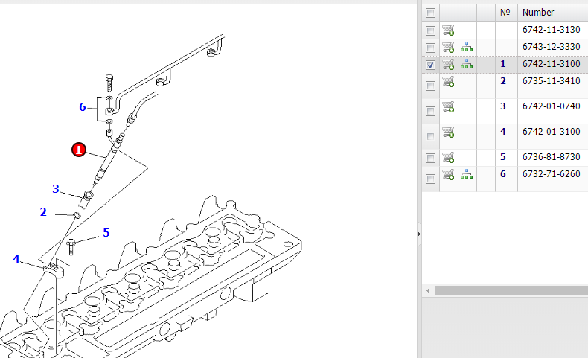Click the red callout marker 1 on diagram

(x=79, y=150)
